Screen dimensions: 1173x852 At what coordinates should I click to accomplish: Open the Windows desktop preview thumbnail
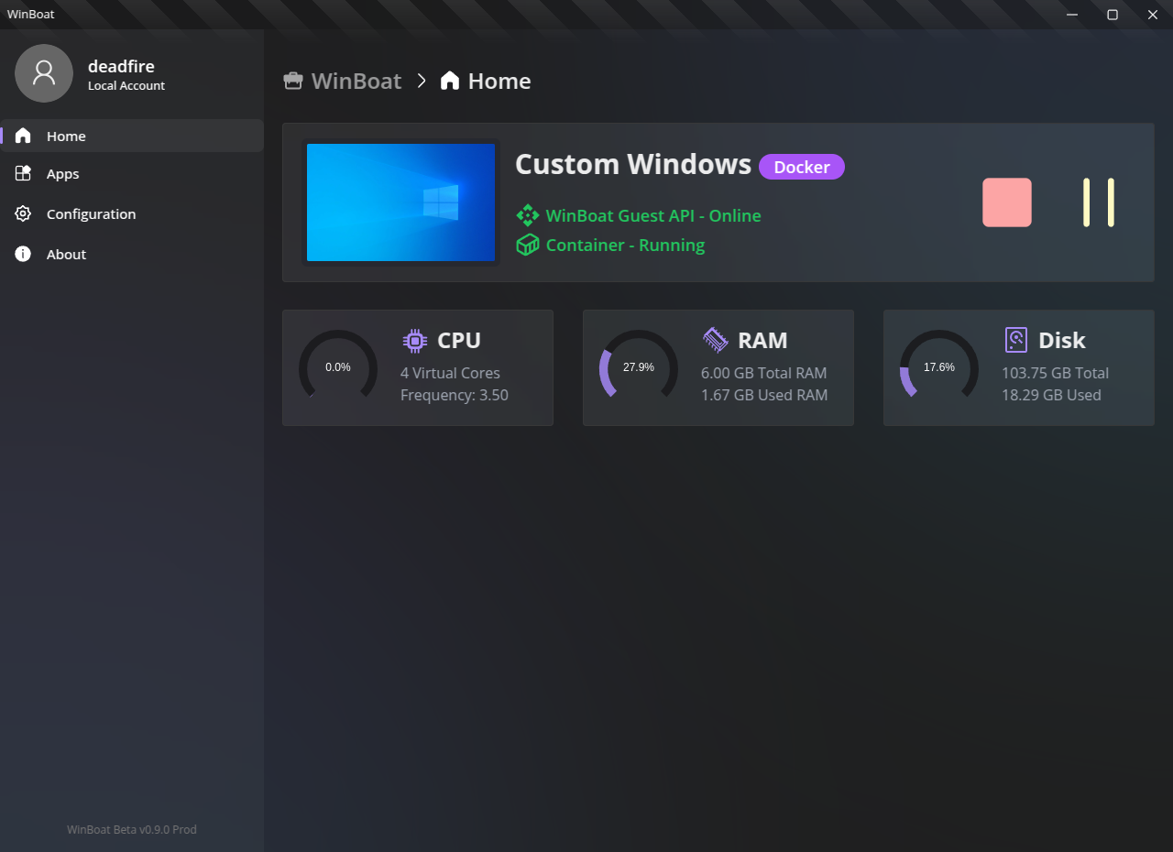point(400,202)
